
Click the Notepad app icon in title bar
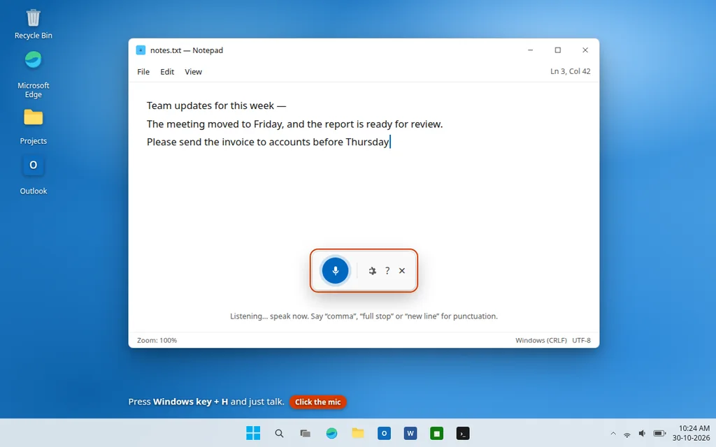point(141,50)
